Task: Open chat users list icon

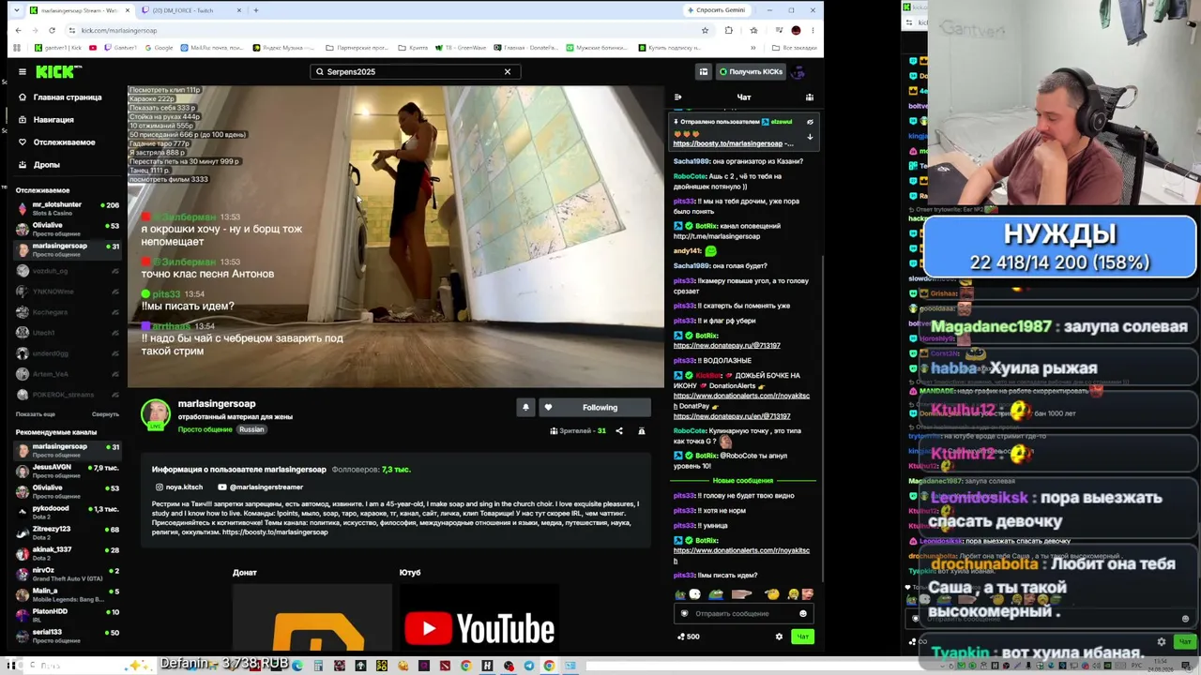Action: pyautogui.click(x=810, y=97)
